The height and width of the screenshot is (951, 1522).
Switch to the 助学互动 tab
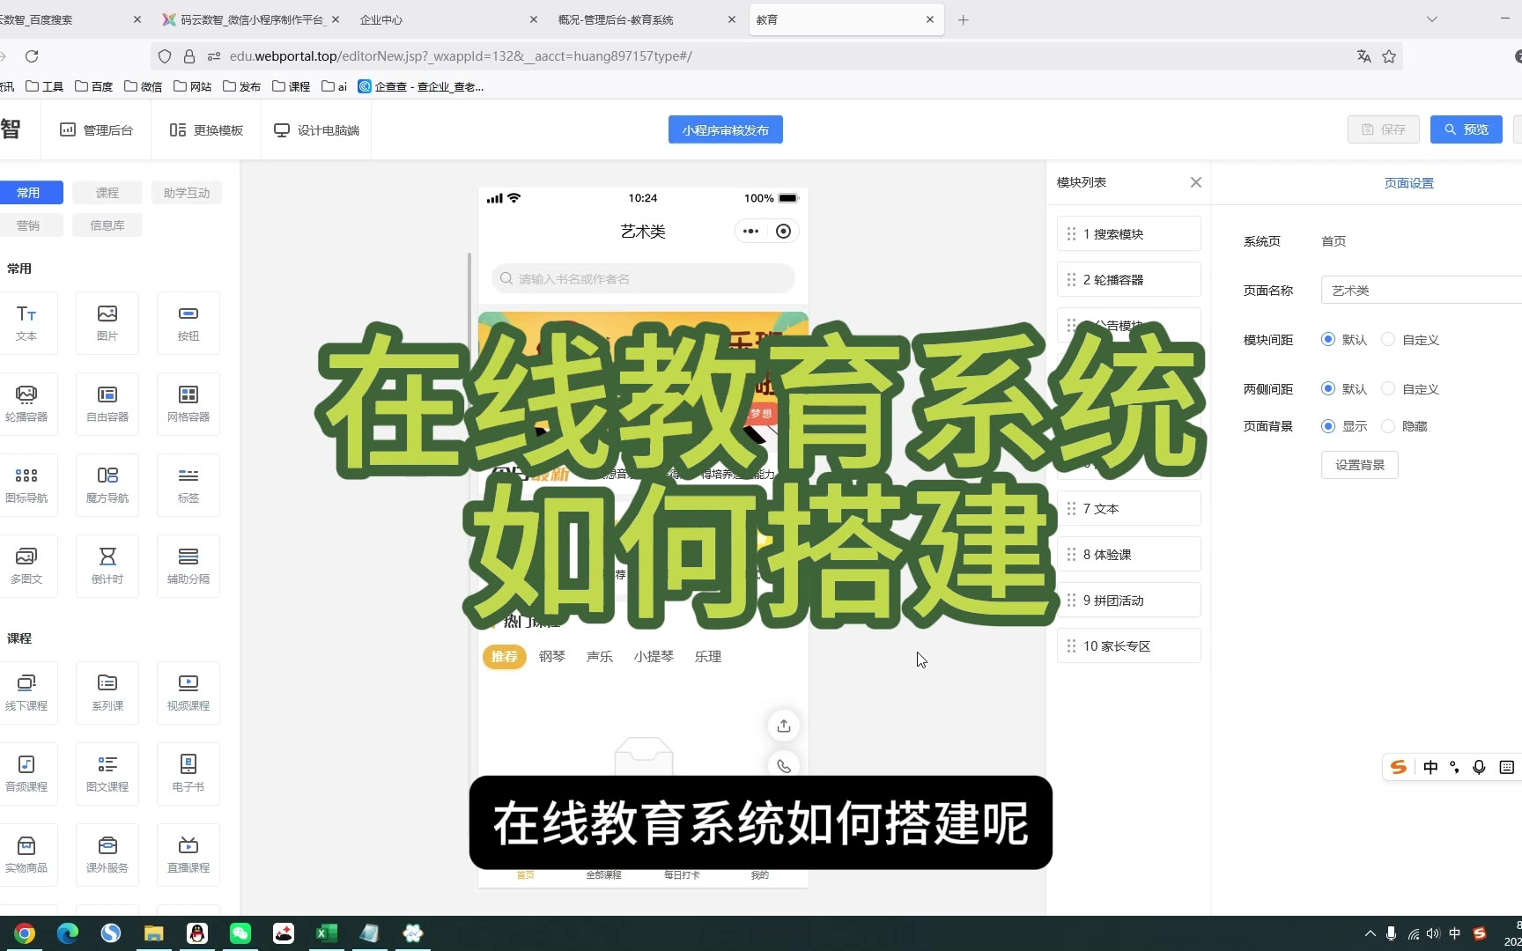pos(187,193)
